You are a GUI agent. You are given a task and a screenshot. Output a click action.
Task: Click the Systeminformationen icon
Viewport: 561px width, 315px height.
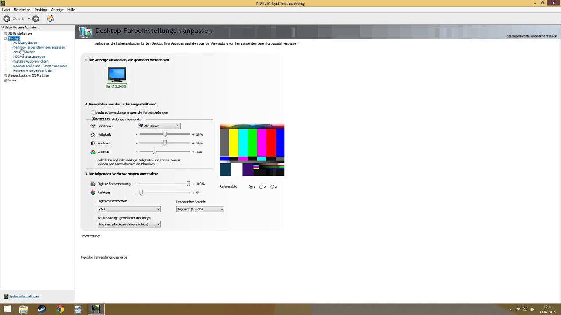point(6,297)
